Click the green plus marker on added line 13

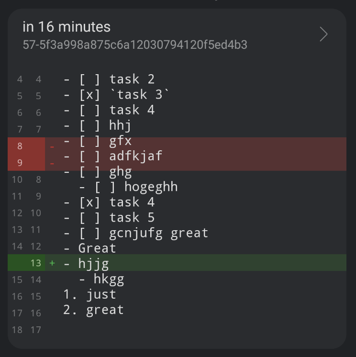tap(52, 263)
